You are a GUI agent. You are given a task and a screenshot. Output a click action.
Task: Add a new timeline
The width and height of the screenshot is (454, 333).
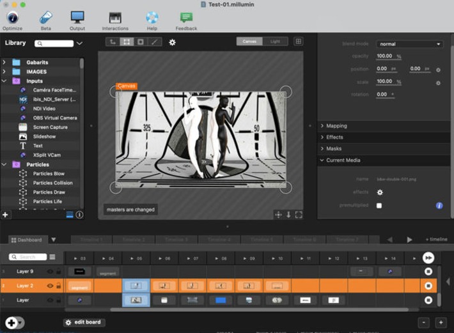436,239
